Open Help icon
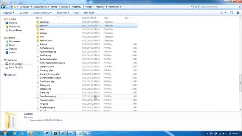The width and height of the screenshot is (242, 136). click(x=238, y=13)
